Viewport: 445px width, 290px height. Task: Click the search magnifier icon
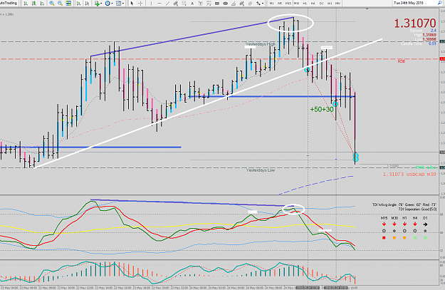pyautogui.click(x=441, y=3)
